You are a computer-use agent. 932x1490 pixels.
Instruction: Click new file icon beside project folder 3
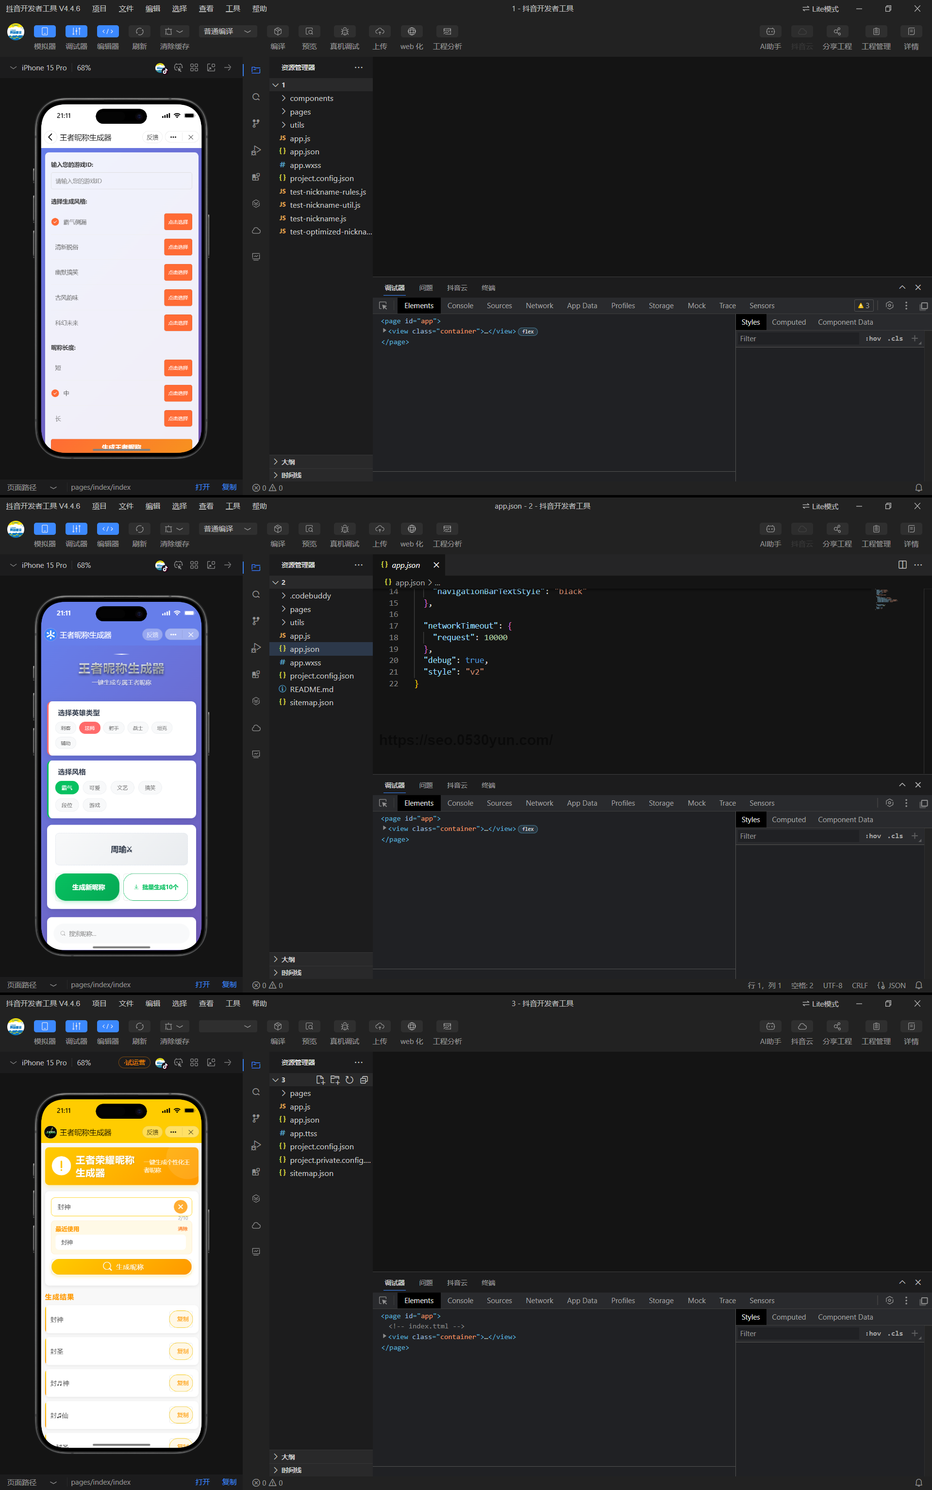(x=320, y=1079)
